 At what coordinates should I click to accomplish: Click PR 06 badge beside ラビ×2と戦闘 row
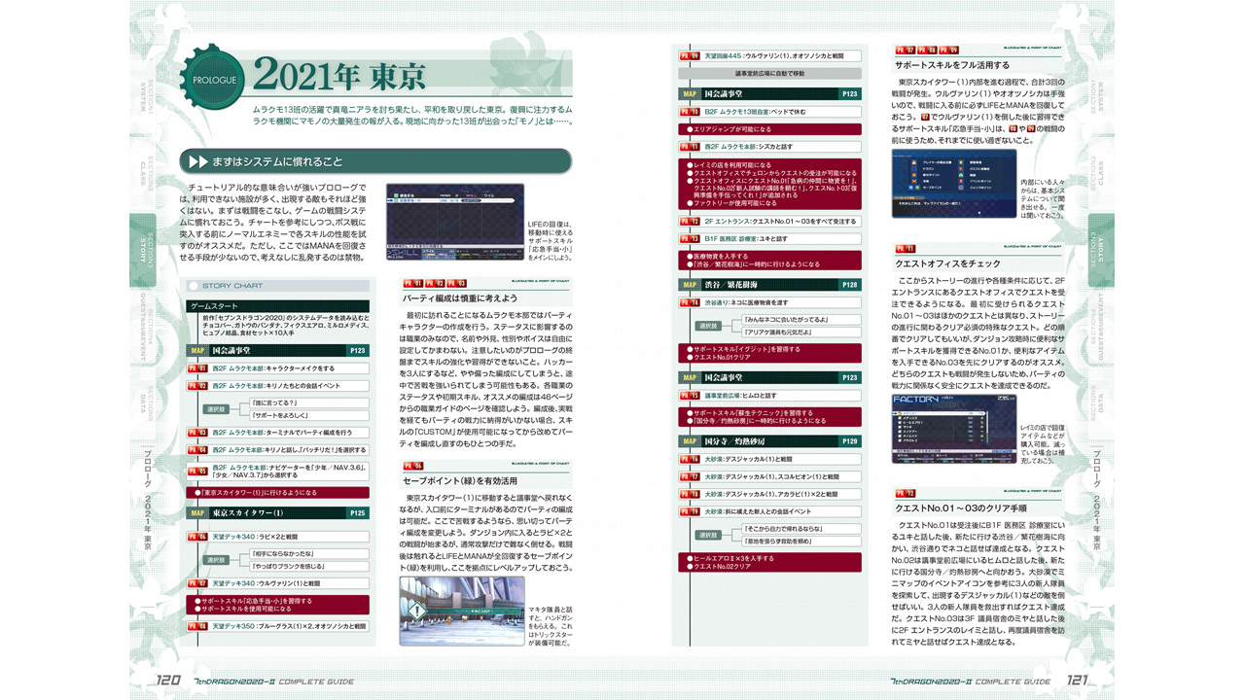click(196, 537)
